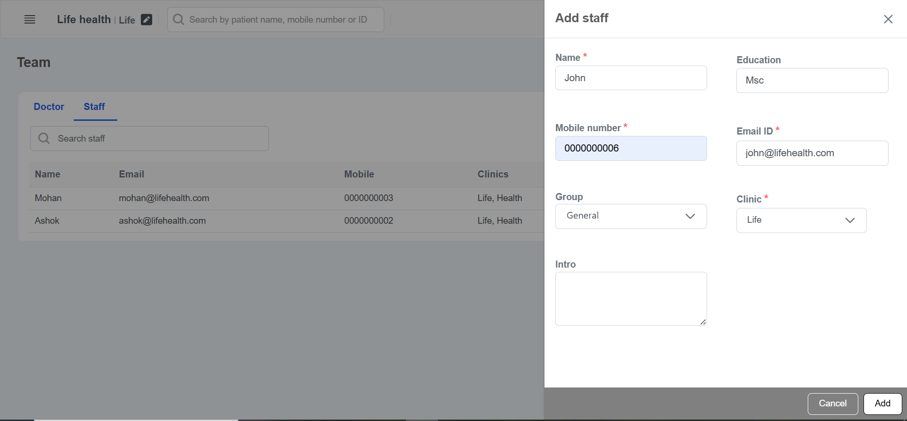Screen dimensions: 907x421
Task: Click inside the Intro text area
Action: pyautogui.click(x=631, y=298)
